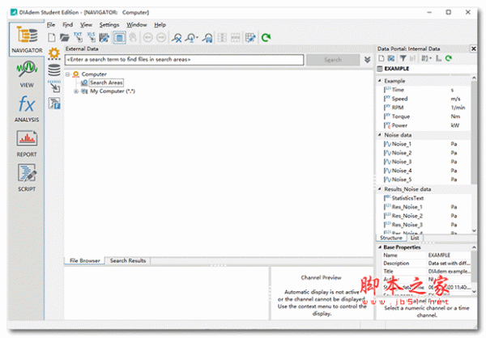486x338 pixels.
Task: Click the magnifier with download arrow icon
Action: 191,38
